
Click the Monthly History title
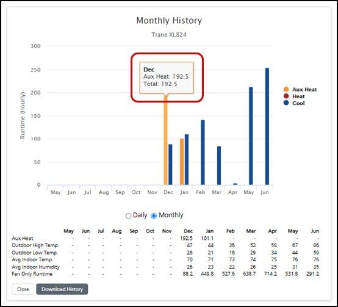pos(169,21)
